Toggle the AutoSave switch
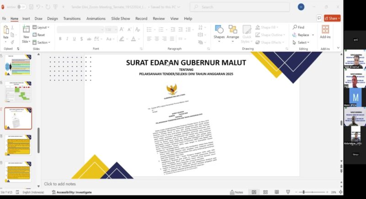 (x=21, y=7)
